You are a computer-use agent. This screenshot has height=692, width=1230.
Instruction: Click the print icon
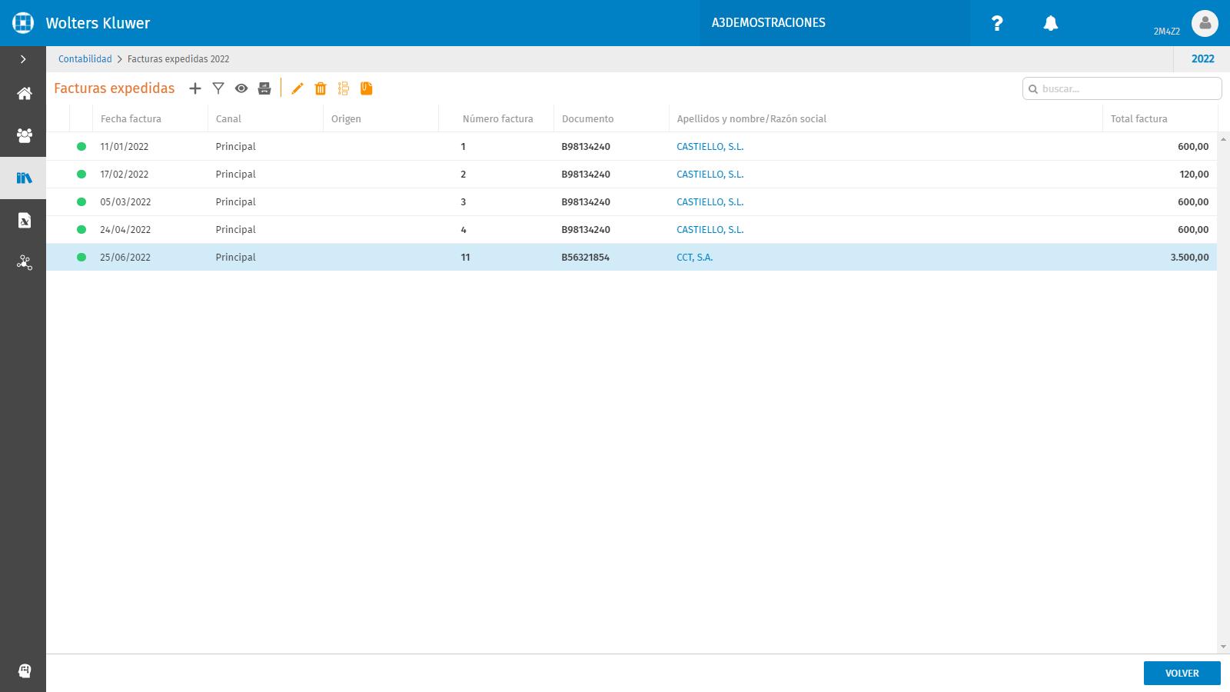264,88
